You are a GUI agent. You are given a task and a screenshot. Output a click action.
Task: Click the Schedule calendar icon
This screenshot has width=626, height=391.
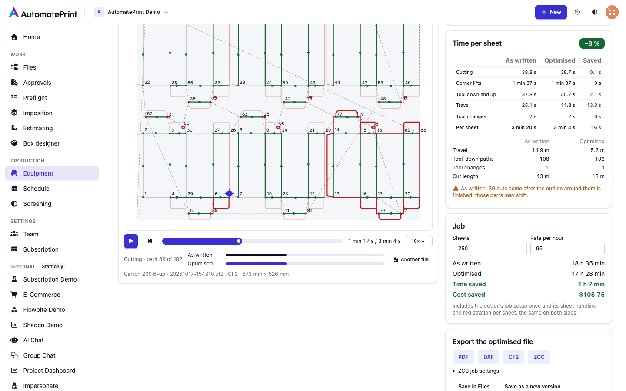[14, 189]
